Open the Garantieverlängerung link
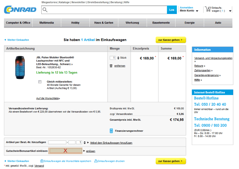The width and height of the screenshot is (239, 169). (x=206, y=75)
